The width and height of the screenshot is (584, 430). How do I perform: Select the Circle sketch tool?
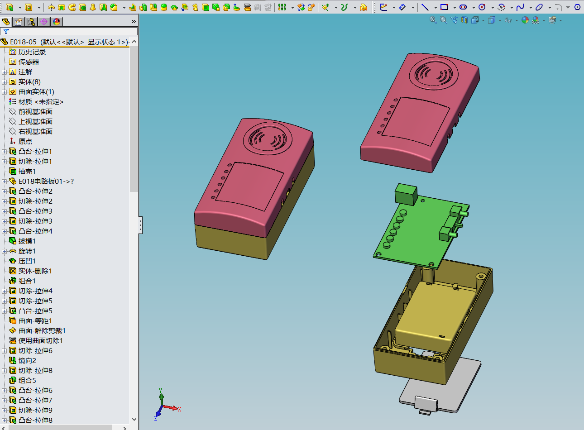click(482, 7)
